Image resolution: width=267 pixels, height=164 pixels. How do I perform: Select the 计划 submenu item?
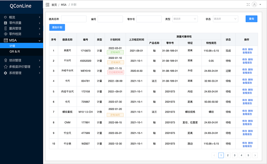pos(13,46)
